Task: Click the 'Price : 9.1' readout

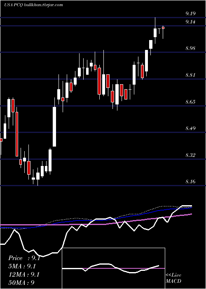Action: (24, 258)
